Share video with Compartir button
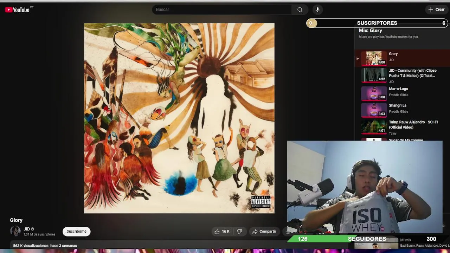Screen dimensions: 450x253 [x=264, y=231]
